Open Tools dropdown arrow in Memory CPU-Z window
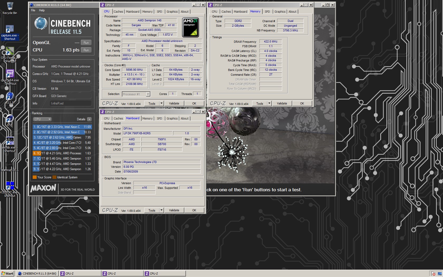This screenshot has width=443, height=277. pos(269,104)
